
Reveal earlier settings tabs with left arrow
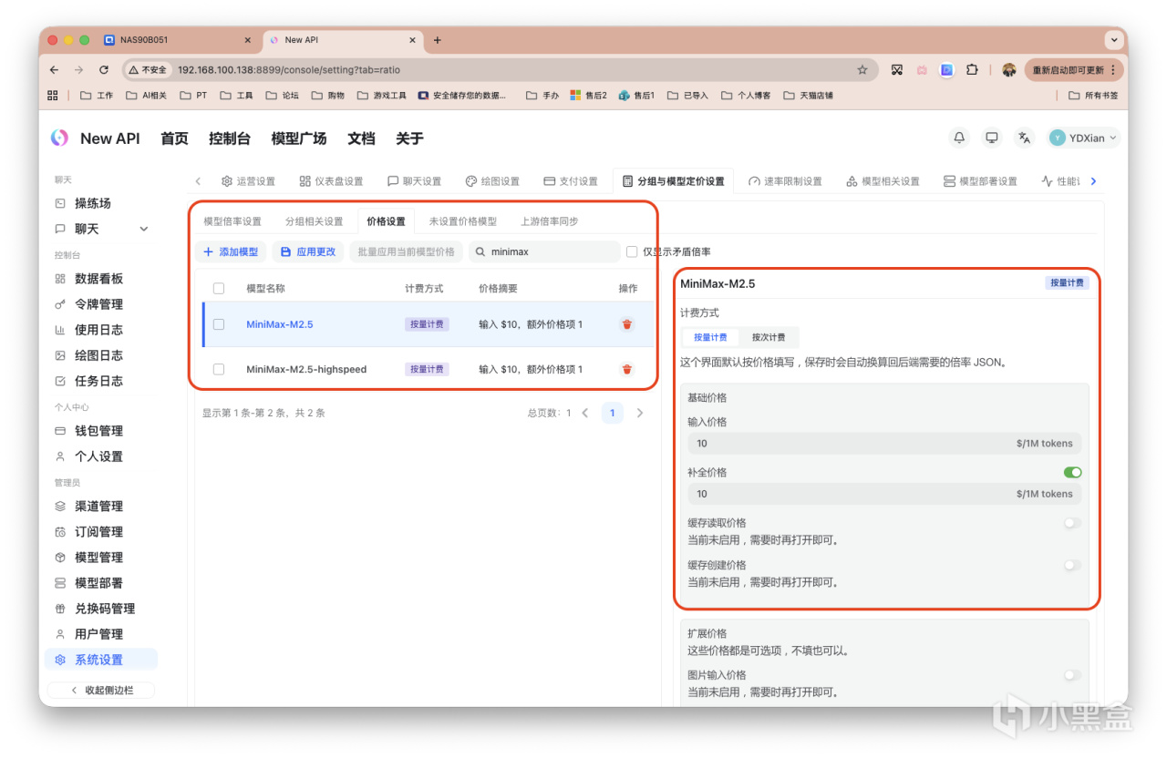tap(199, 181)
